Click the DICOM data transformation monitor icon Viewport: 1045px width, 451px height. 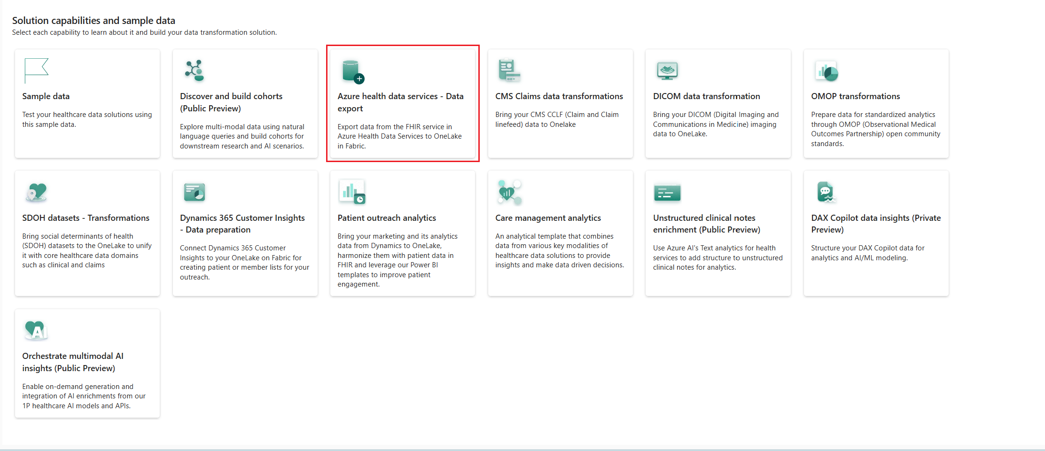tap(667, 71)
